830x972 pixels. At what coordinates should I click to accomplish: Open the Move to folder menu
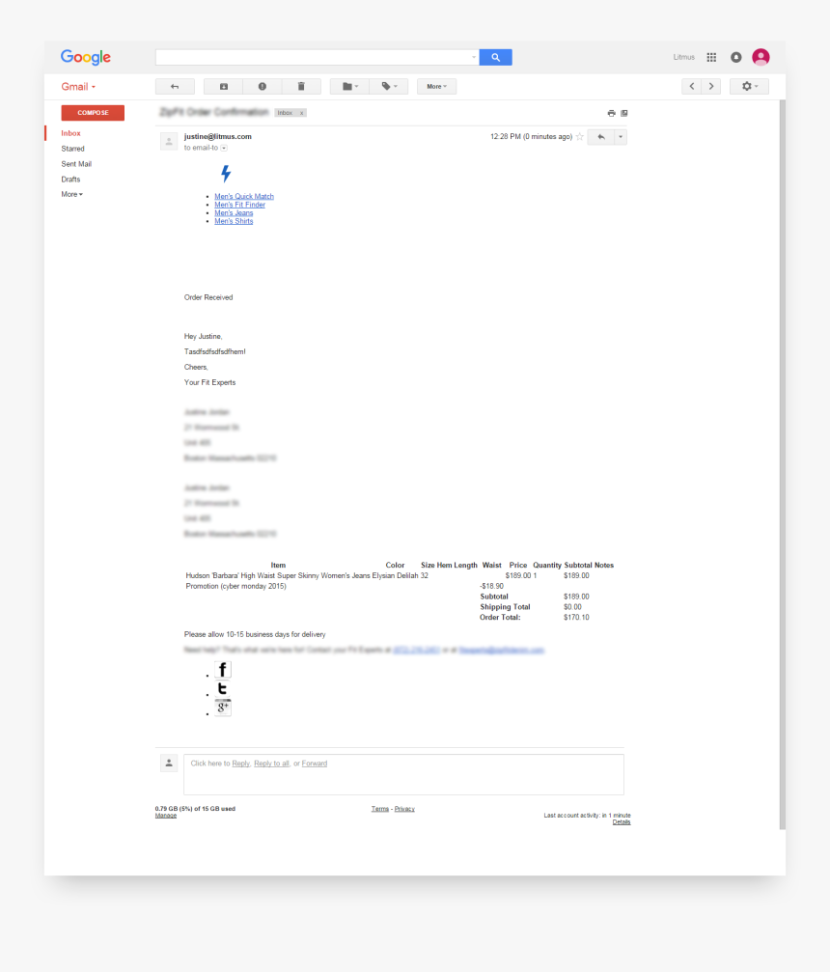(x=350, y=86)
